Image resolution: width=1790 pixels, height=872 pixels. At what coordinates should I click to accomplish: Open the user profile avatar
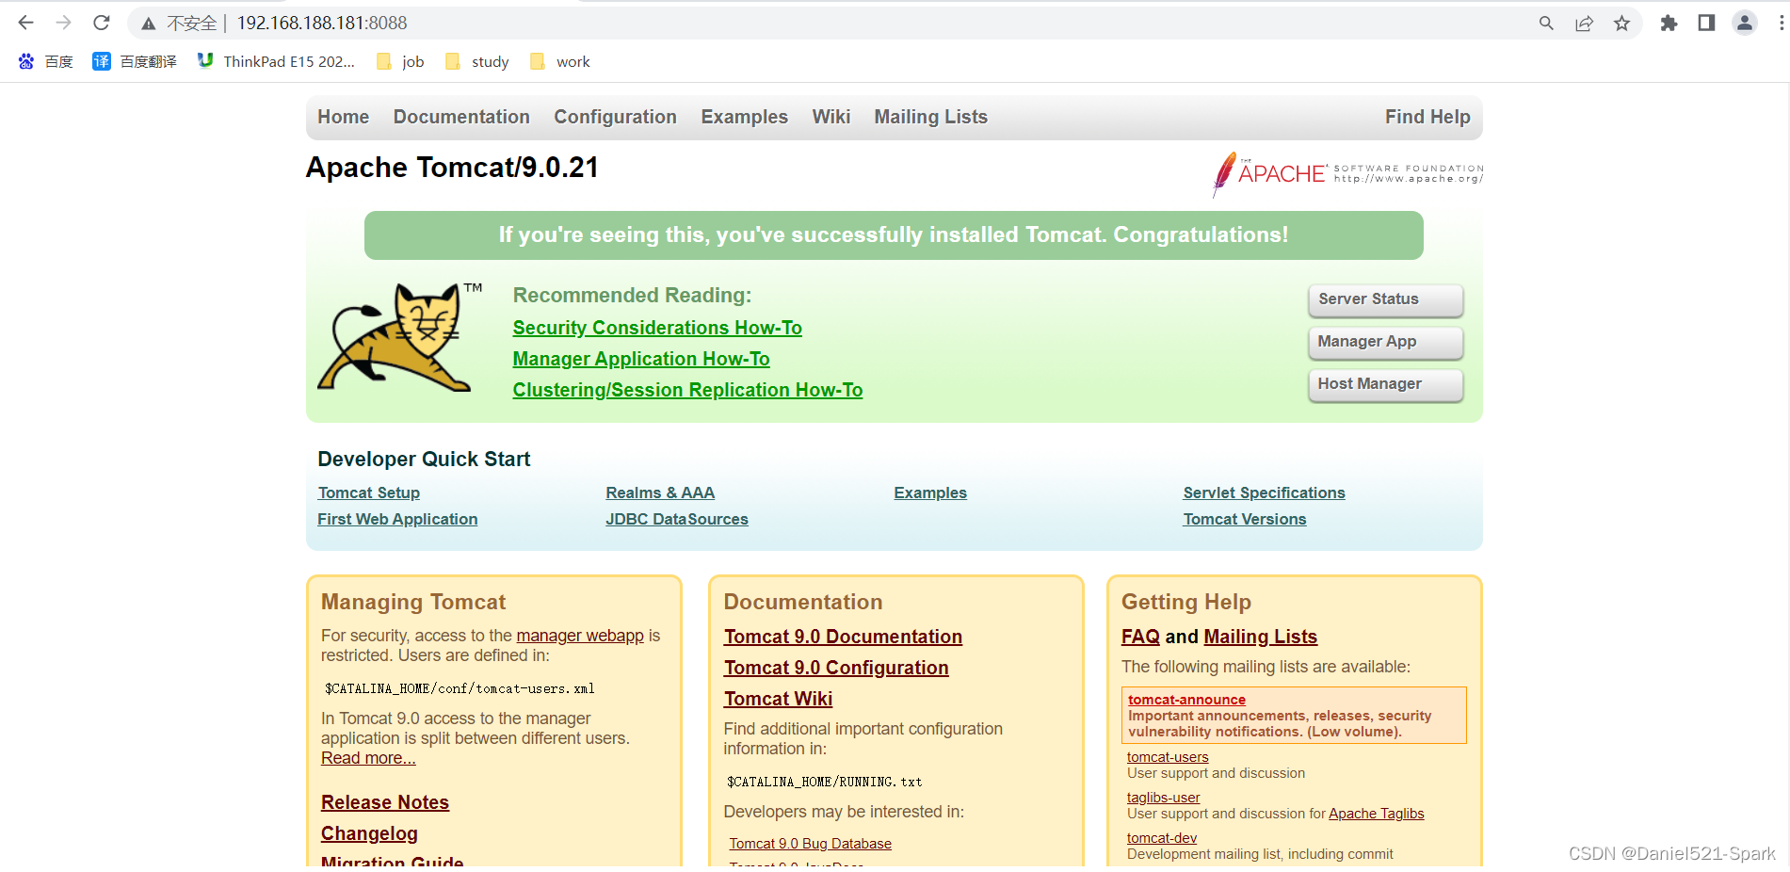[1745, 24]
